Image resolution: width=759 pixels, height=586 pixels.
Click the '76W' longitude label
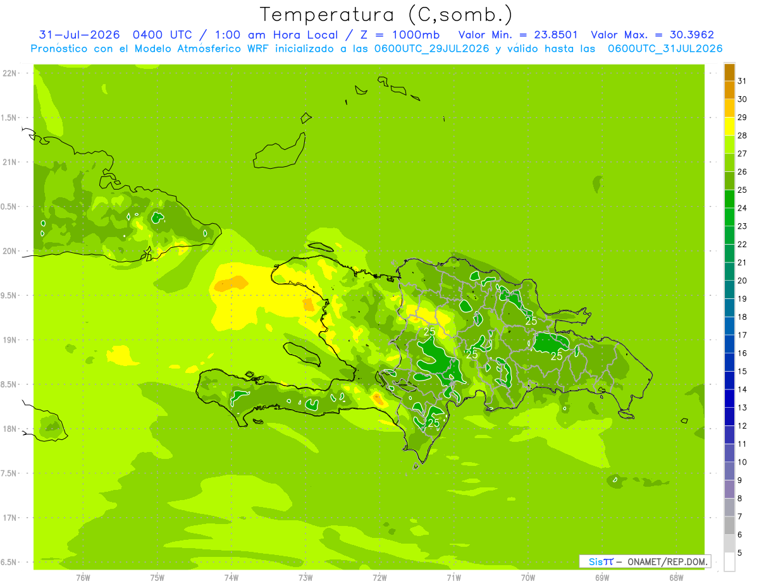point(83,578)
